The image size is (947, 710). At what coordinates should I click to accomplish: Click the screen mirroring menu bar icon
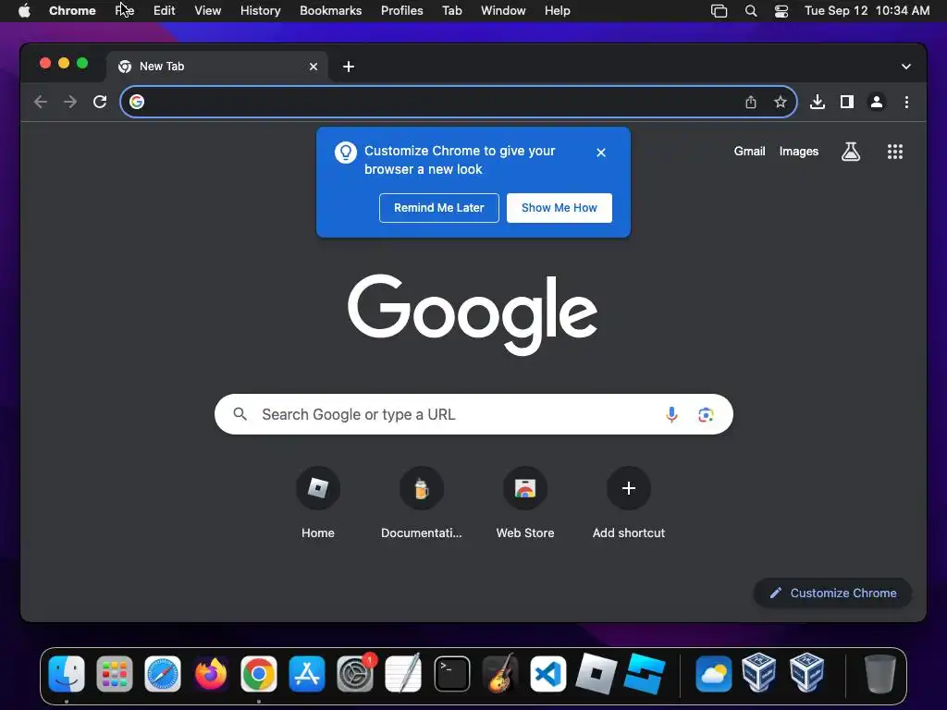(x=719, y=11)
